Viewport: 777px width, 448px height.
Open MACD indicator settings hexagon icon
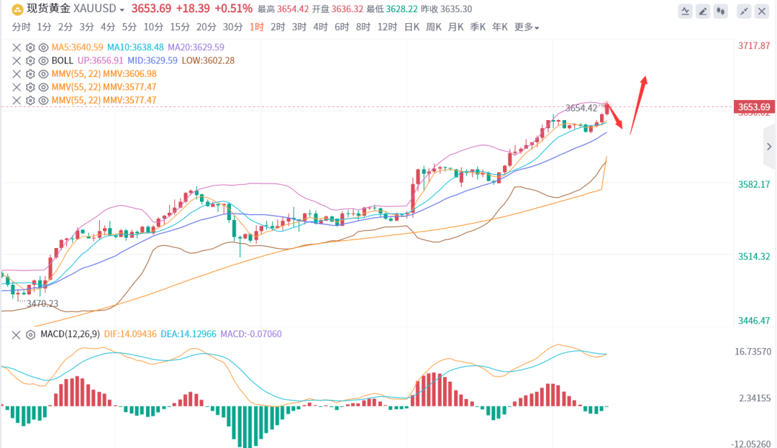[30, 334]
